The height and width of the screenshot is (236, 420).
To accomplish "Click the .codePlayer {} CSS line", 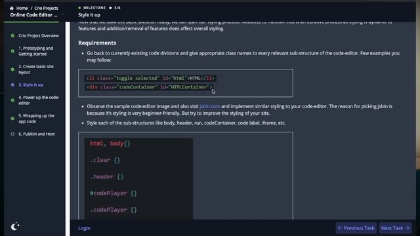I will [x=114, y=210].
